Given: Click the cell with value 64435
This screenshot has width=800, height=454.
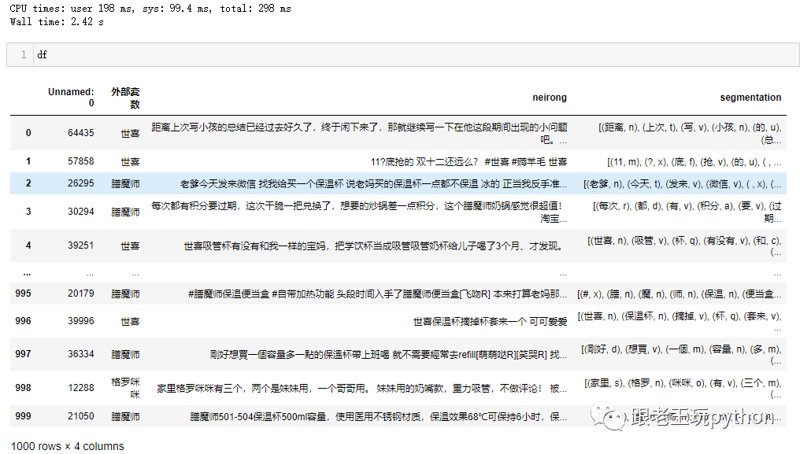Looking at the screenshot, I should [81, 133].
